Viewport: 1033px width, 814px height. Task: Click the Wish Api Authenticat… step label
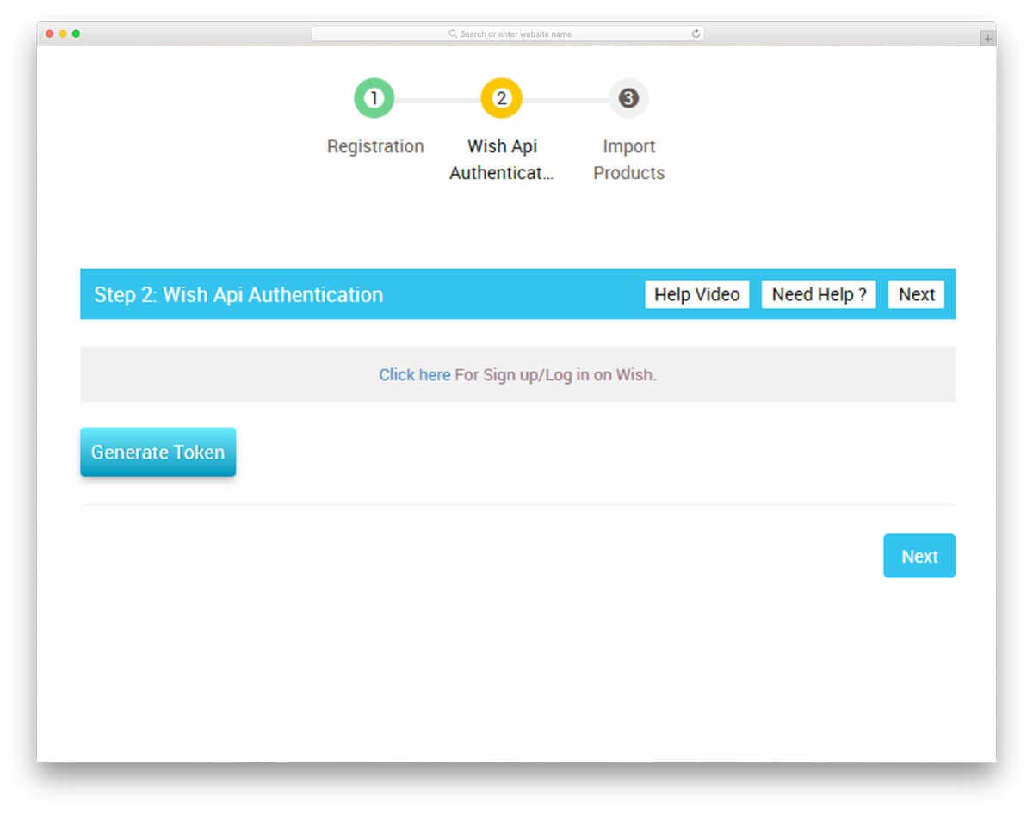coord(502,159)
